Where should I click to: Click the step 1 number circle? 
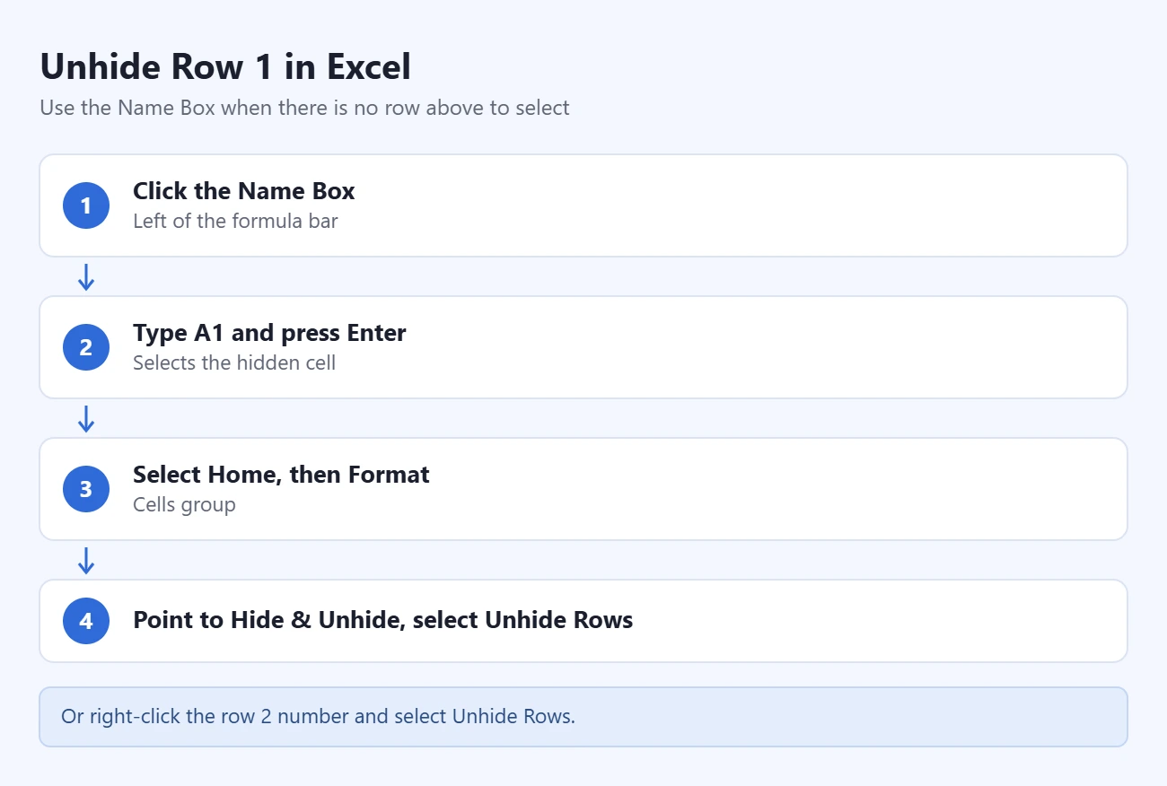click(x=86, y=205)
